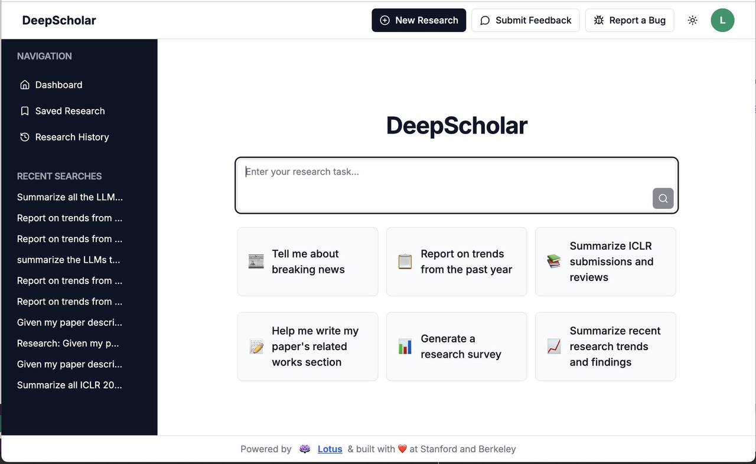Open the NAVIGATION section's Saved Research entry
The width and height of the screenshot is (756, 464).
click(x=70, y=110)
